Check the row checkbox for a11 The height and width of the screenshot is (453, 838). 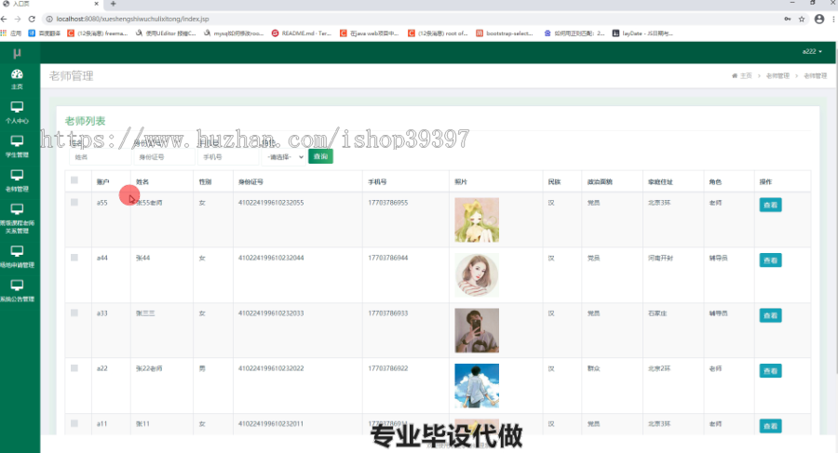pyautogui.click(x=74, y=423)
